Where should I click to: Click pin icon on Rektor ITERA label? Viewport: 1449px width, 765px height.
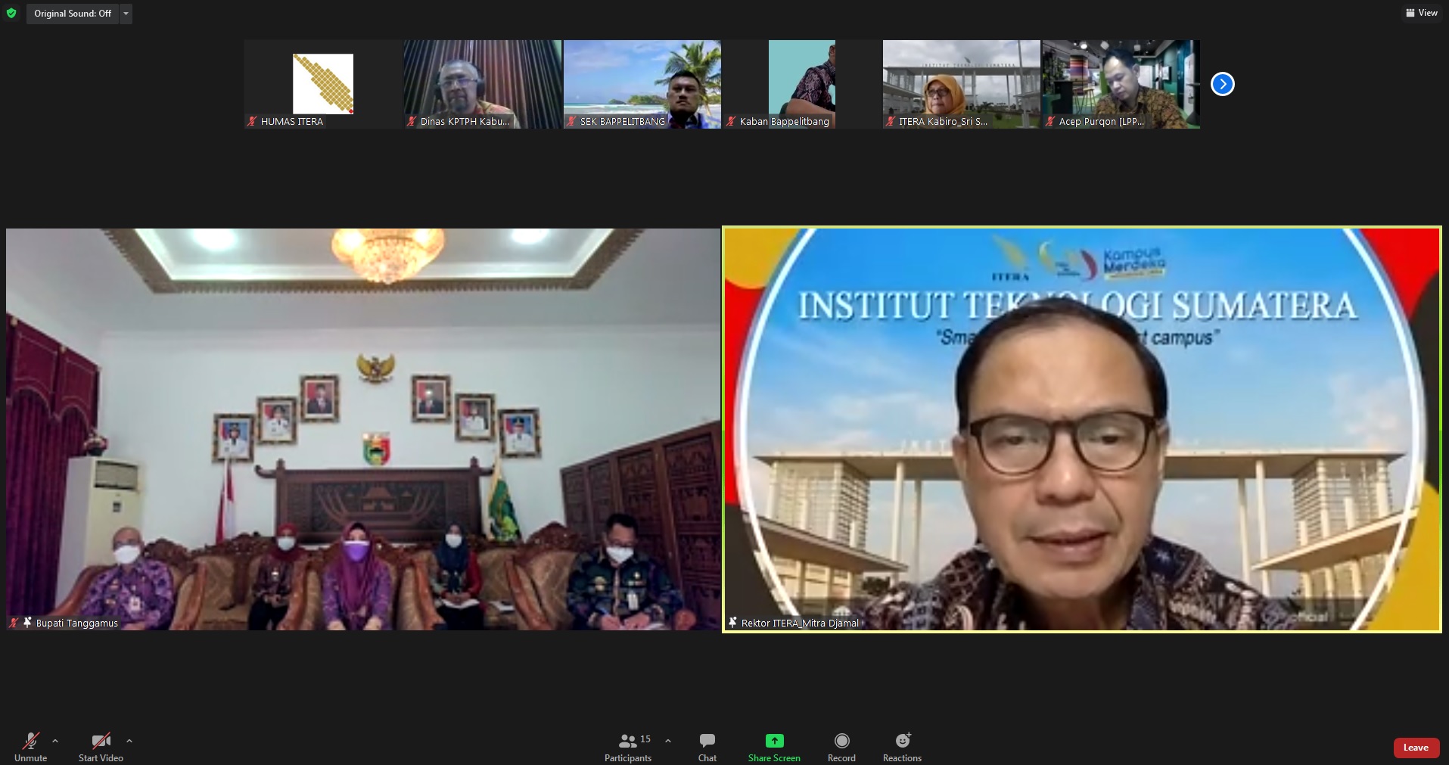coord(732,623)
